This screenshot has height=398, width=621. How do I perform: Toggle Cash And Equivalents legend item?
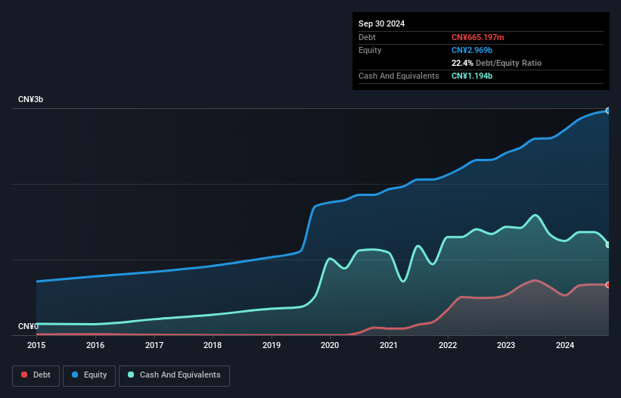[174, 375]
